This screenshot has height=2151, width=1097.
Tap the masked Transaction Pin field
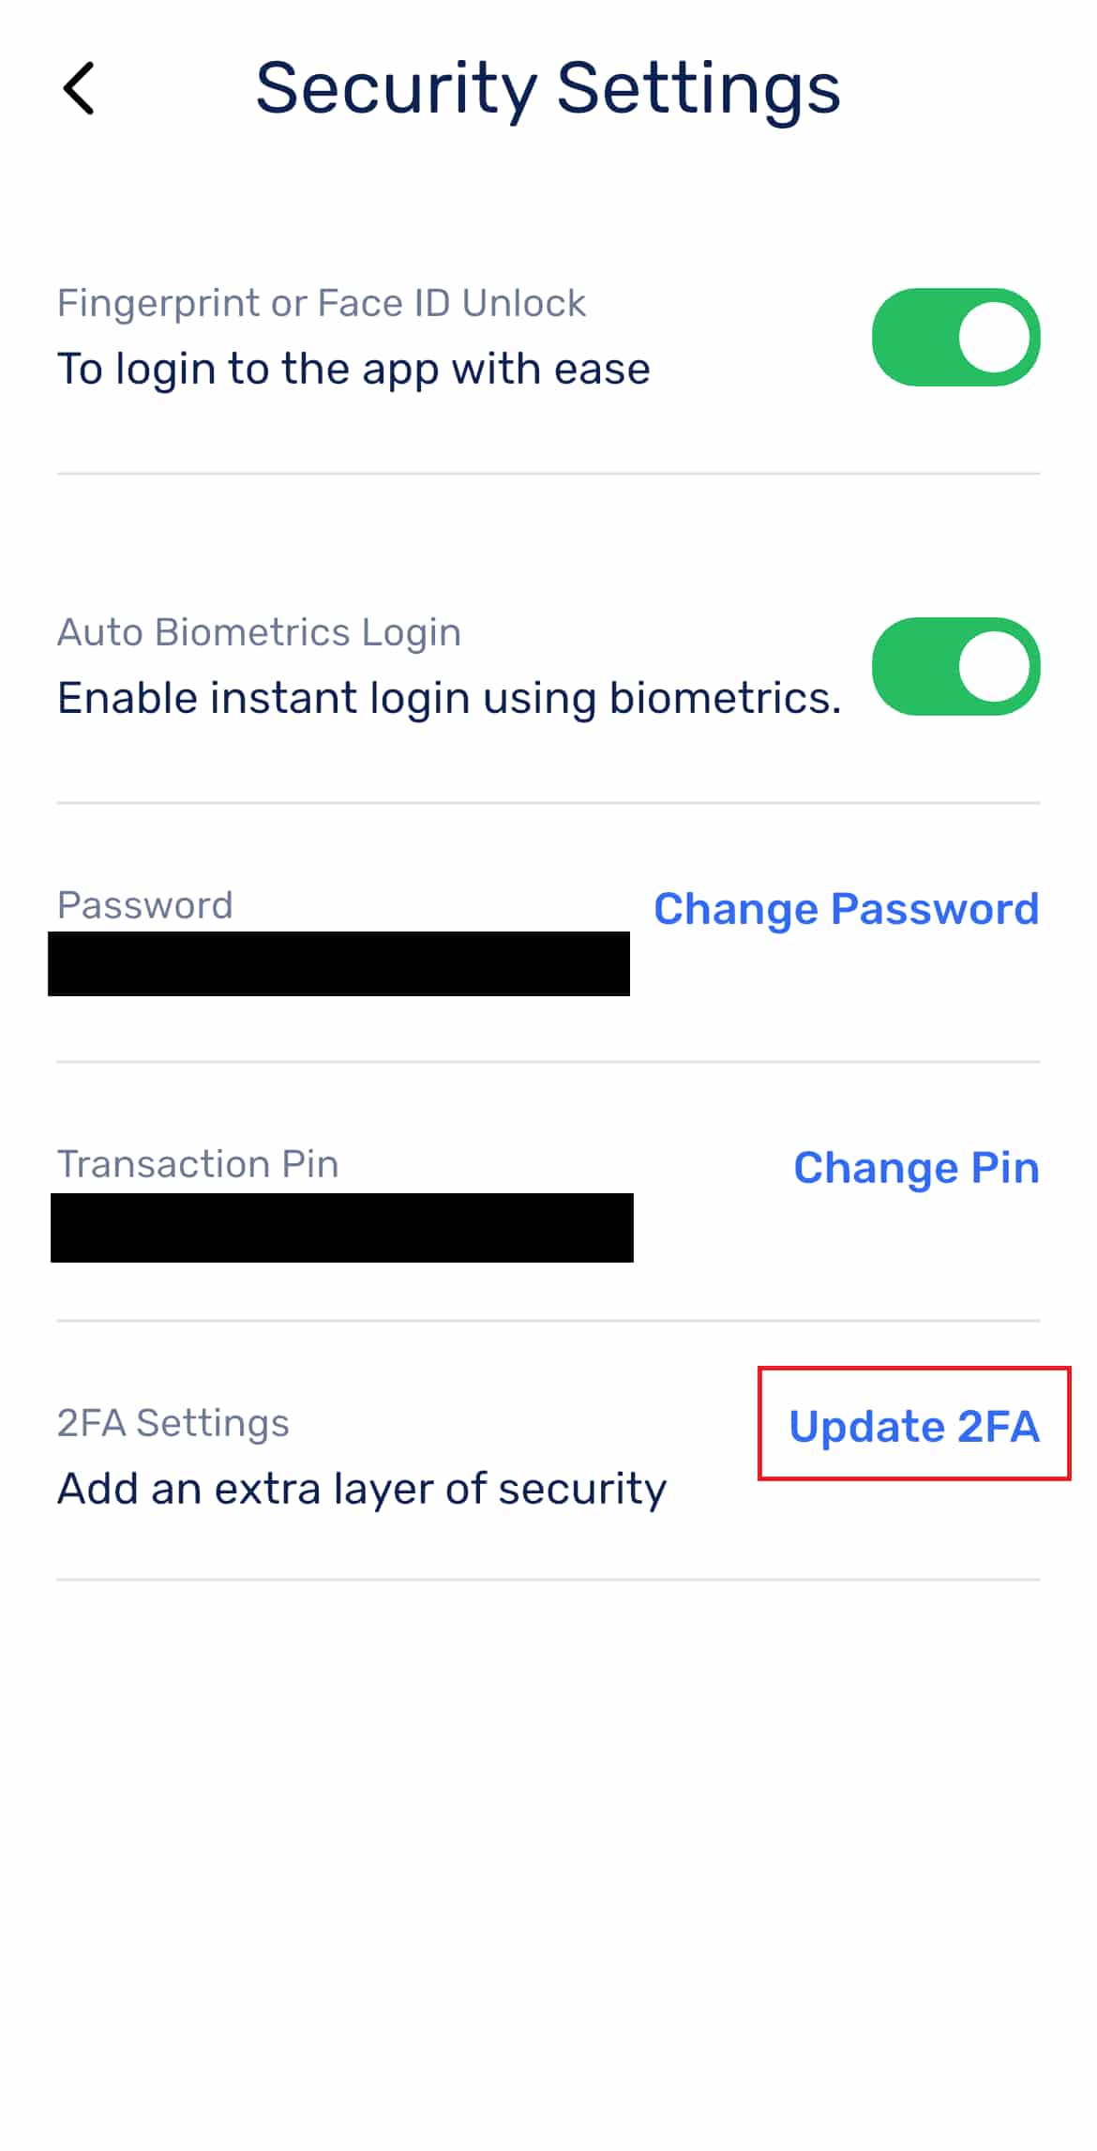click(x=340, y=1226)
